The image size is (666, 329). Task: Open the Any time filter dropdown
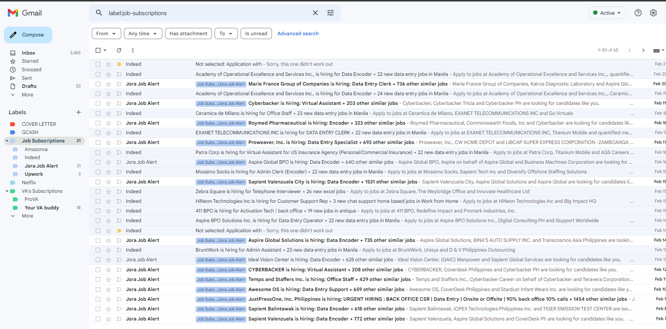point(143,34)
